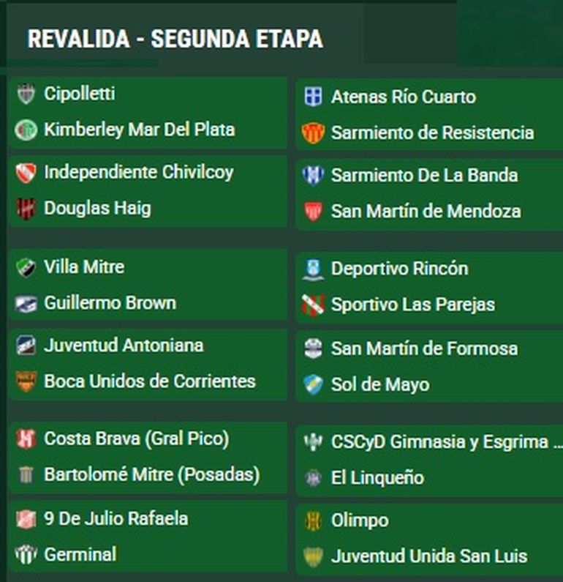Click the Sarmiento de Resistencia badge
563x582 pixels.
[313, 133]
